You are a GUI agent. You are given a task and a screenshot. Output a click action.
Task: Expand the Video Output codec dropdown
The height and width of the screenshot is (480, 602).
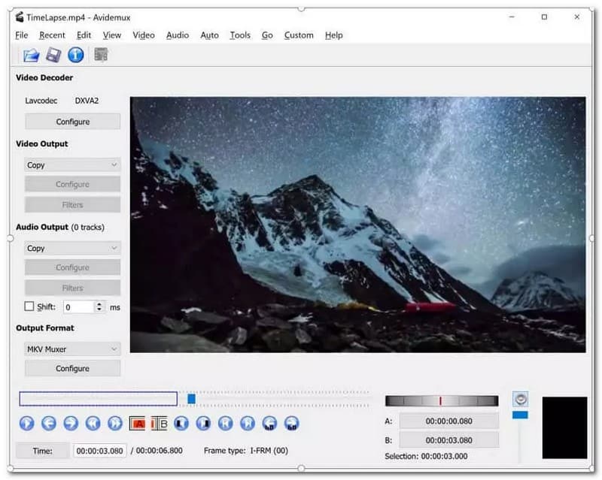tap(72, 165)
